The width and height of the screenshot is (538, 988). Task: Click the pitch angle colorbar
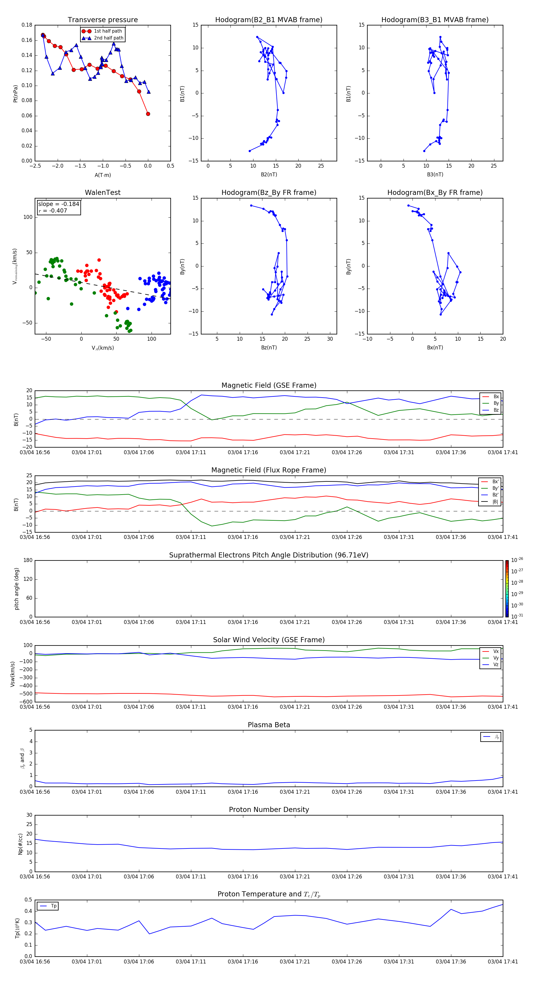[x=507, y=589]
